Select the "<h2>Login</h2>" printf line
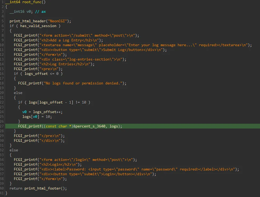 [x=48, y=165]
